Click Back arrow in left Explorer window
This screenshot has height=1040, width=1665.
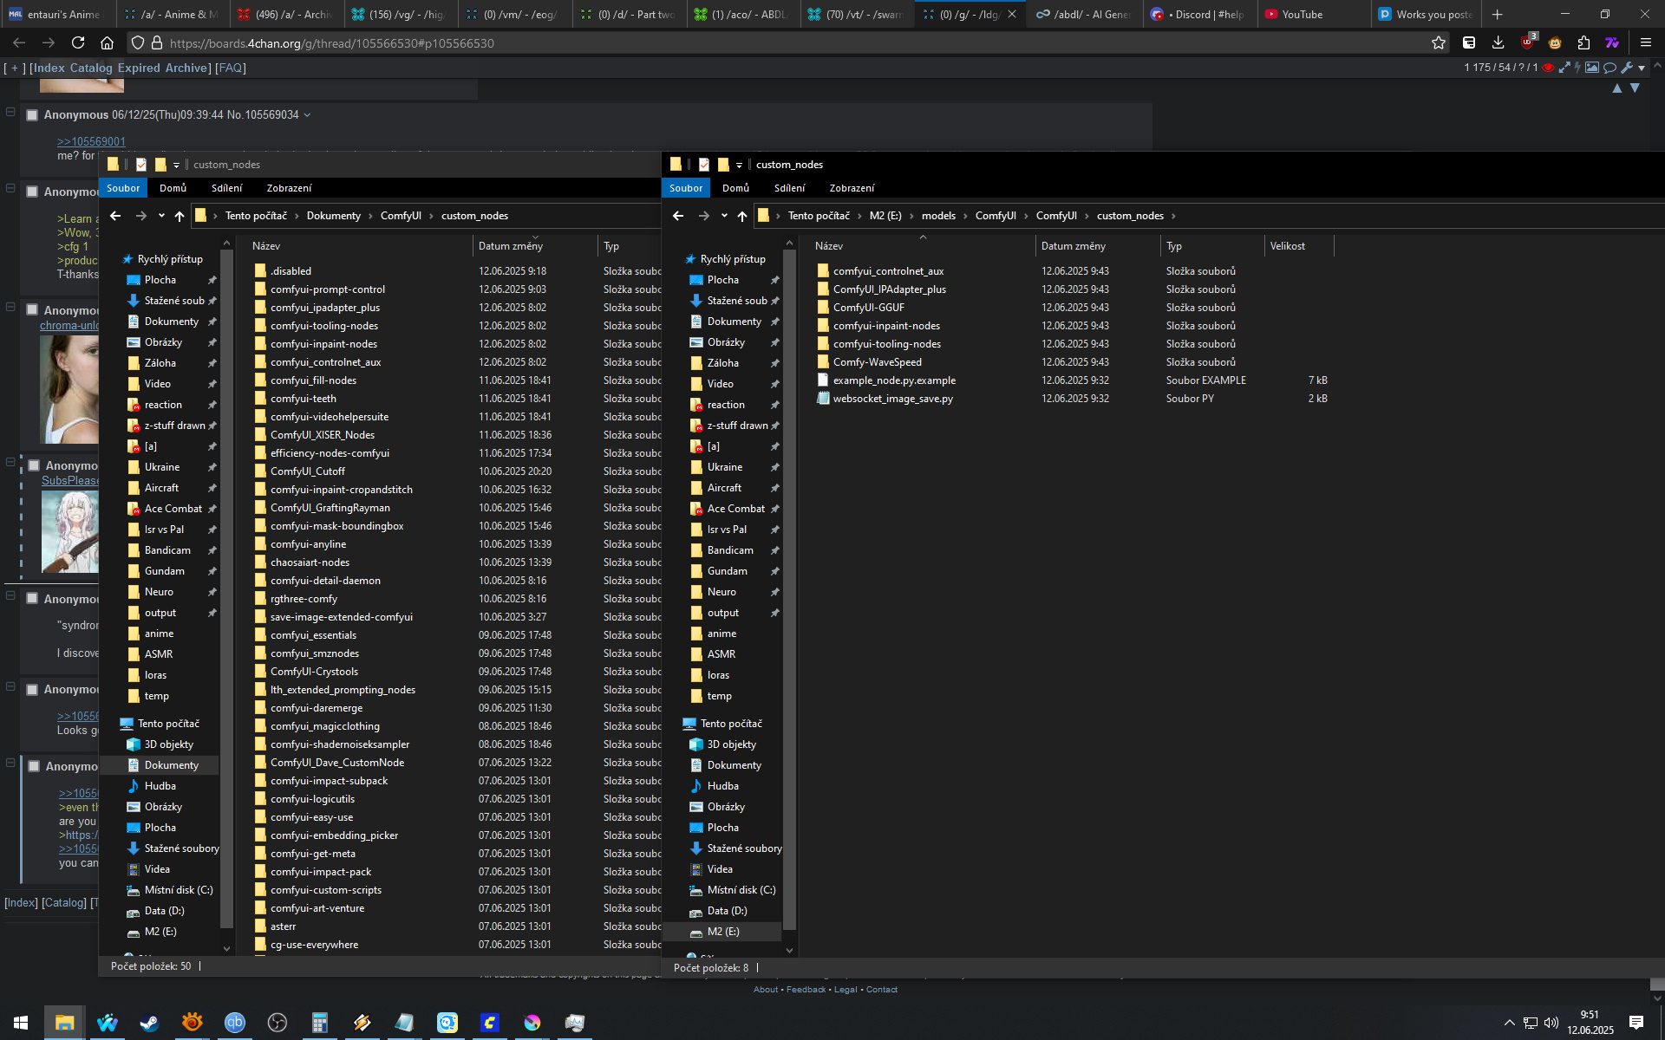pyautogui.click(x=115, y=216)
